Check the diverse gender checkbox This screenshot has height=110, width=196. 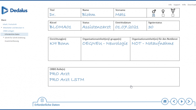coord(173,15)
